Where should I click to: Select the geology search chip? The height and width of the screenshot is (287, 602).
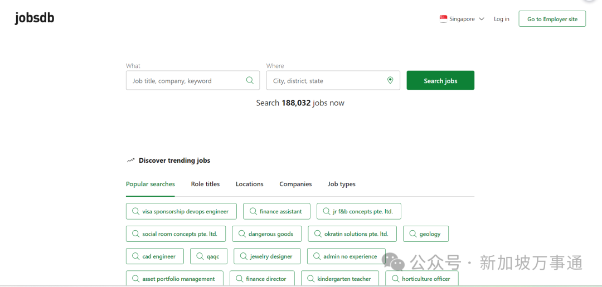426,234
